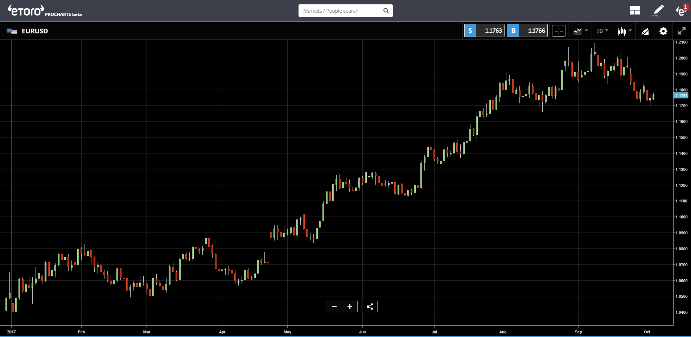The height and width of the screenshot is (337, 691).
Task: Sell EURUSD at 1.1763
Action: tap(484, 31)
